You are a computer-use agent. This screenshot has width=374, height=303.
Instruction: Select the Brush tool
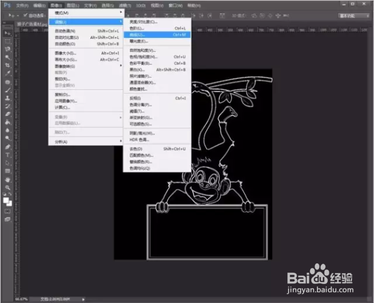(x=7, y=90)
